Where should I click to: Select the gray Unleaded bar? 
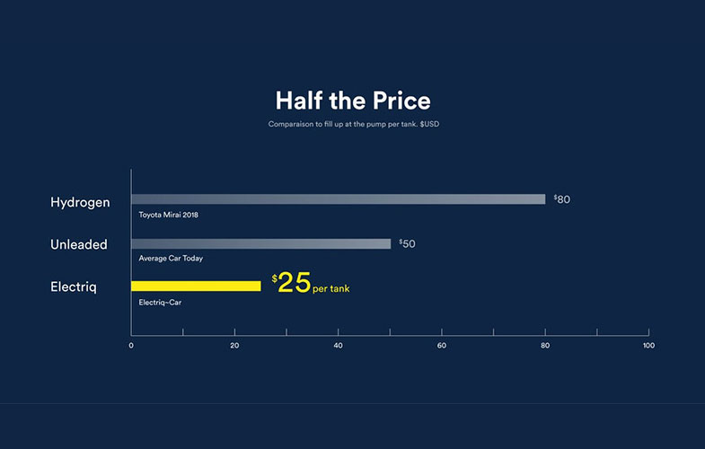(x=260, y=243)
